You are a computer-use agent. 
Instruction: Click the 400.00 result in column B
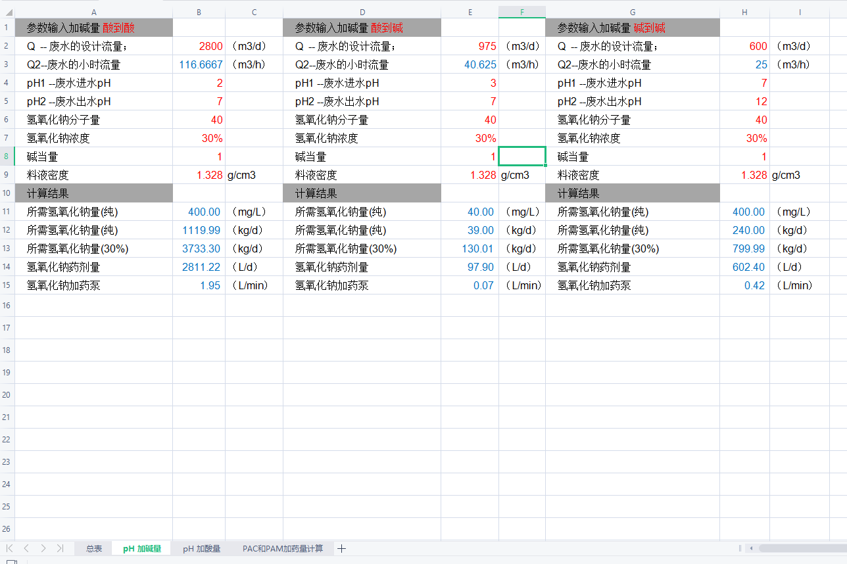point(199,212)
